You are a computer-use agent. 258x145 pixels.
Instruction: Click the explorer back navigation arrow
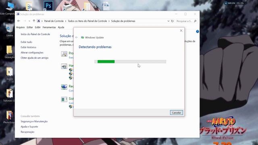(x=19, y=21)
